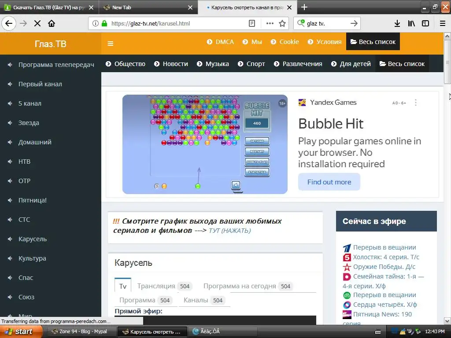451x338 pixels.
Task: Click Весь список in dark category bar
Action: pyautogui.click(x=402, y=64)
